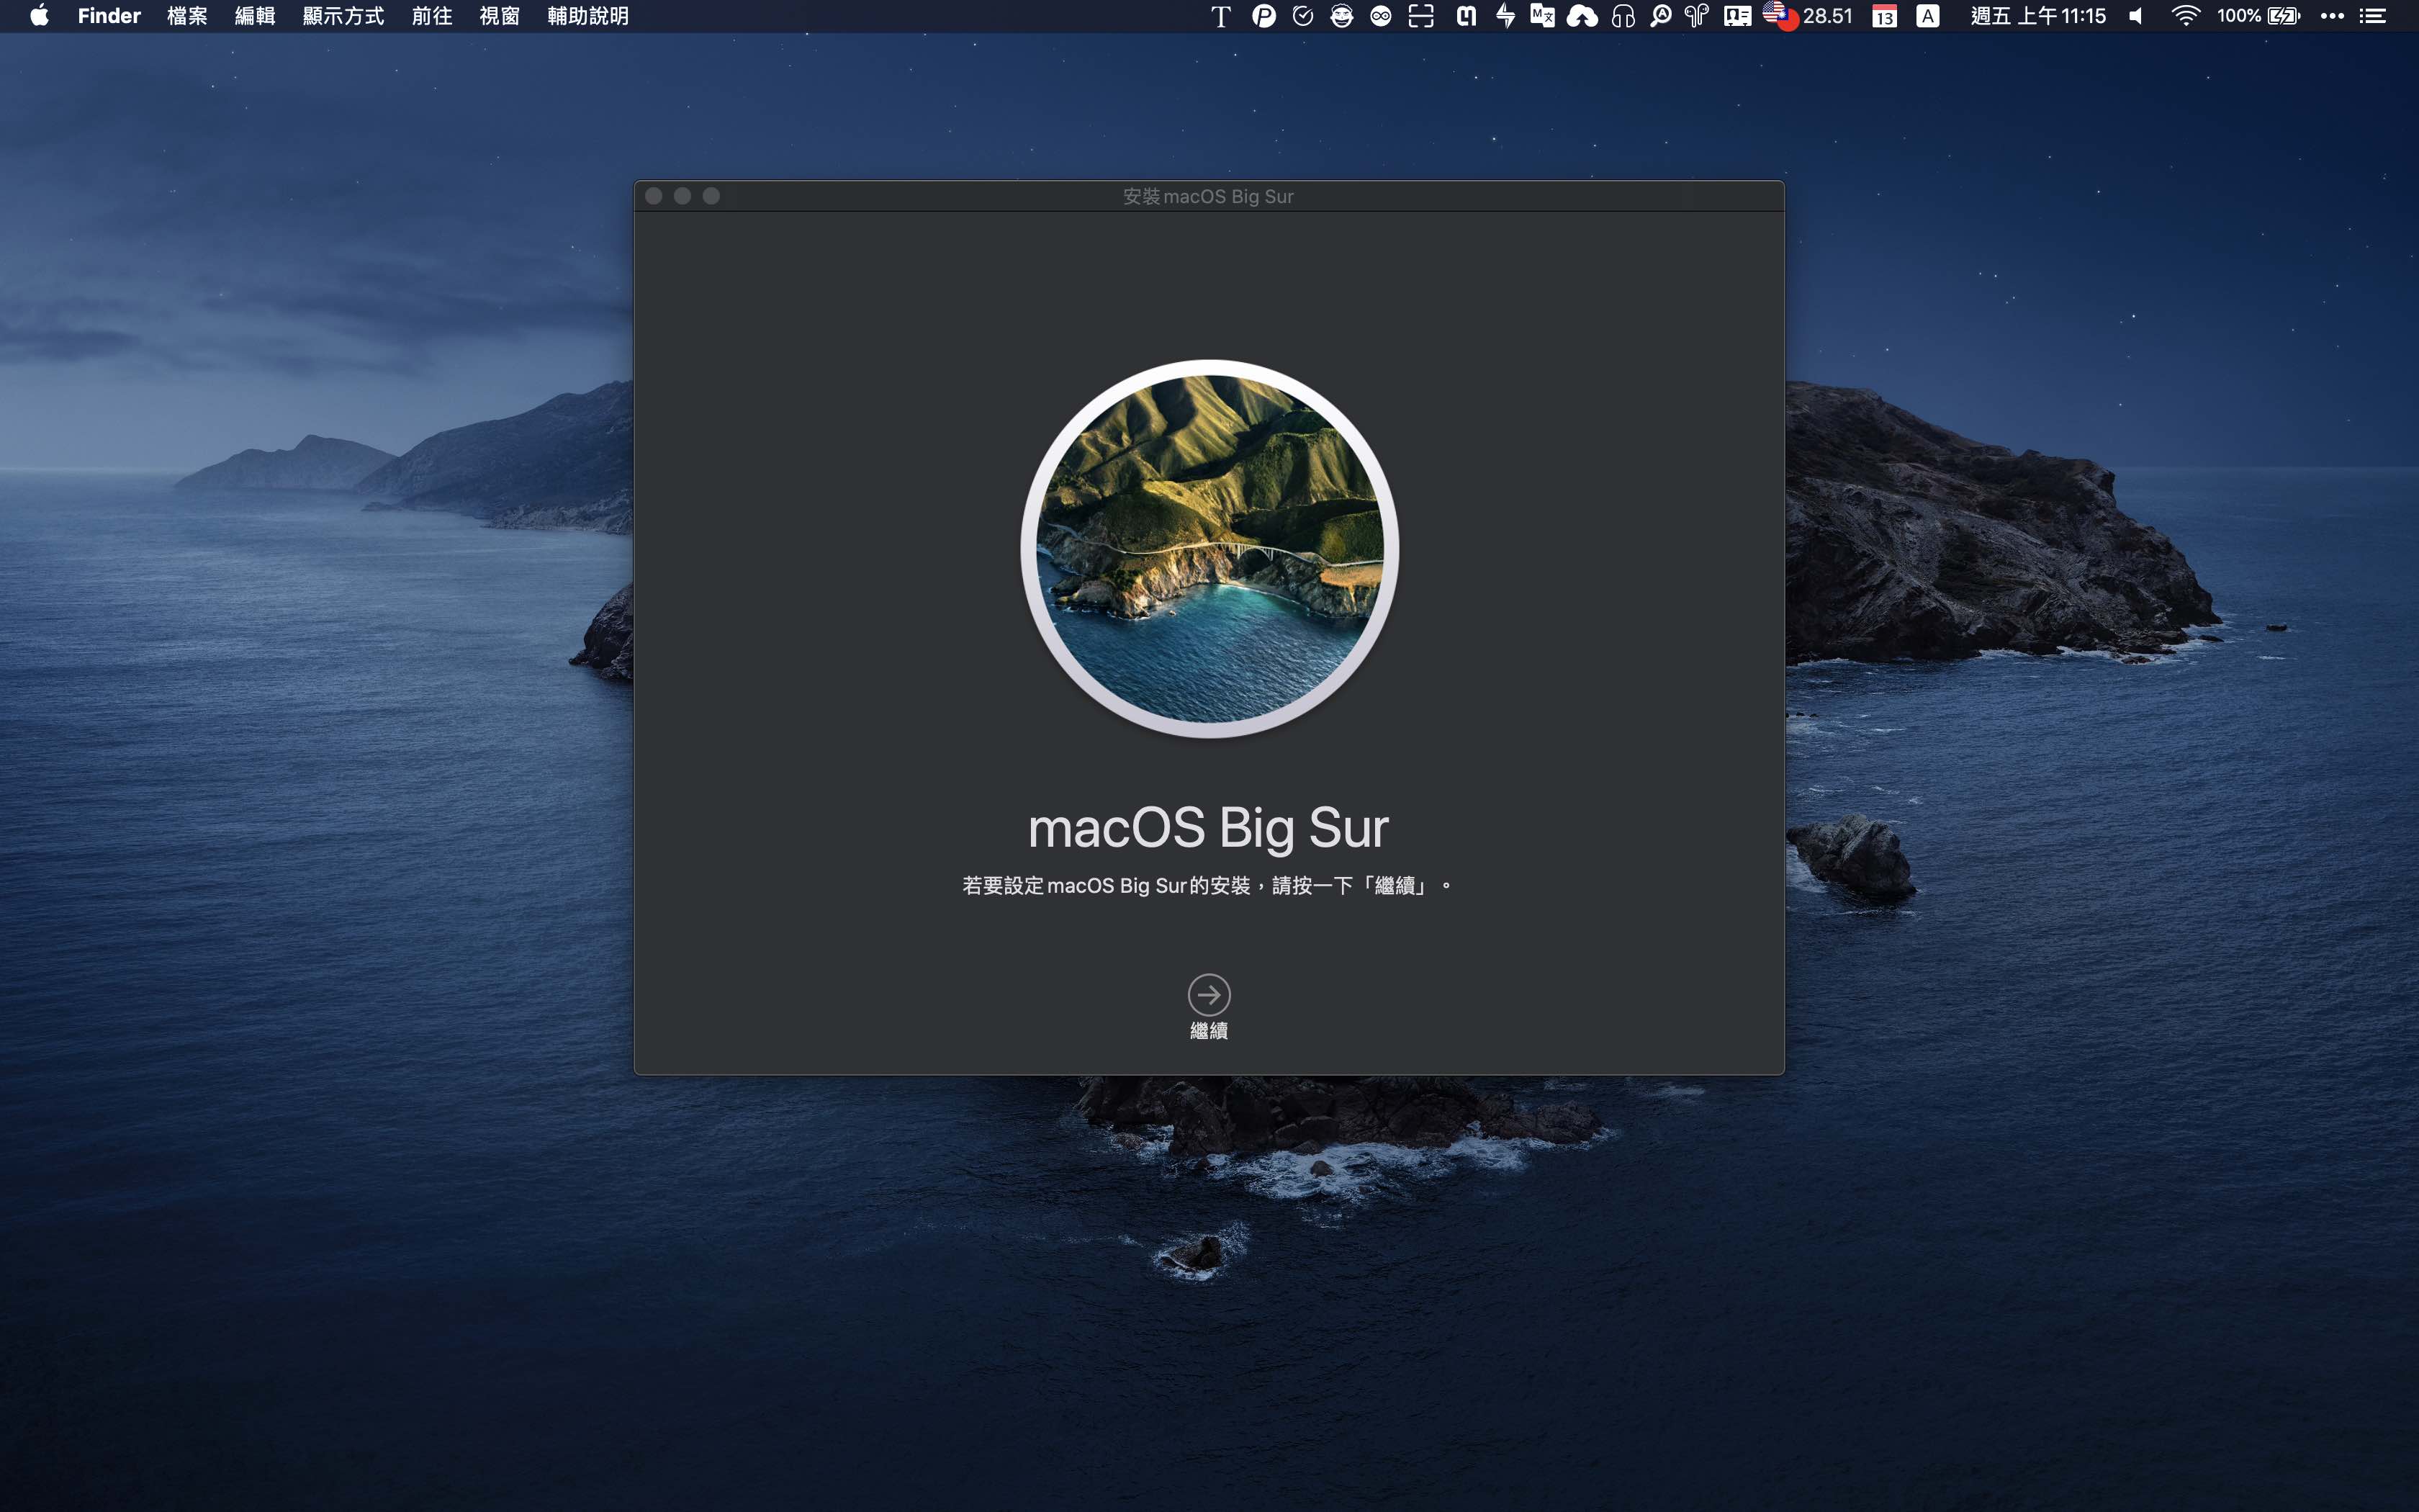Click the contact card menu bar icon
This screenshot has height=1512, width=2419.
point(1738,16)
